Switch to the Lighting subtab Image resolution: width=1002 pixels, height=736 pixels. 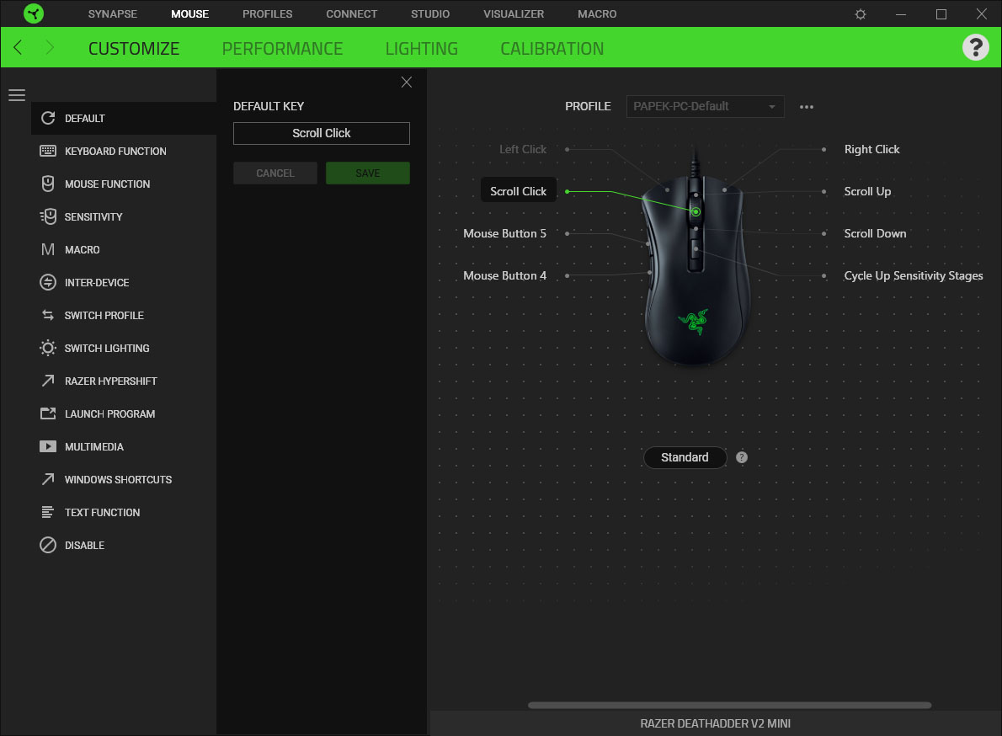coord(421,49)
